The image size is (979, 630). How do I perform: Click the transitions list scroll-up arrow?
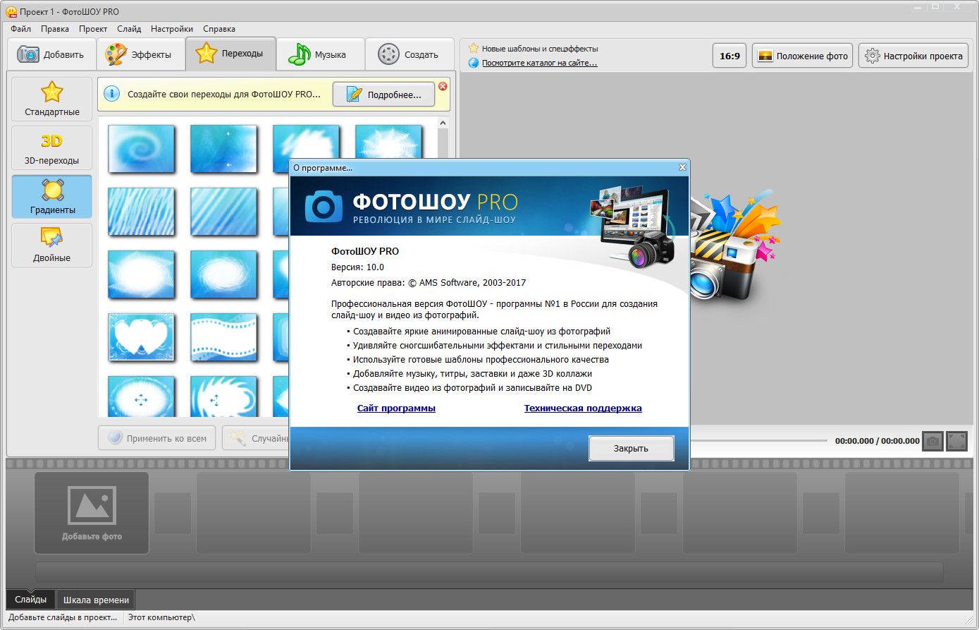coord(443,123)
